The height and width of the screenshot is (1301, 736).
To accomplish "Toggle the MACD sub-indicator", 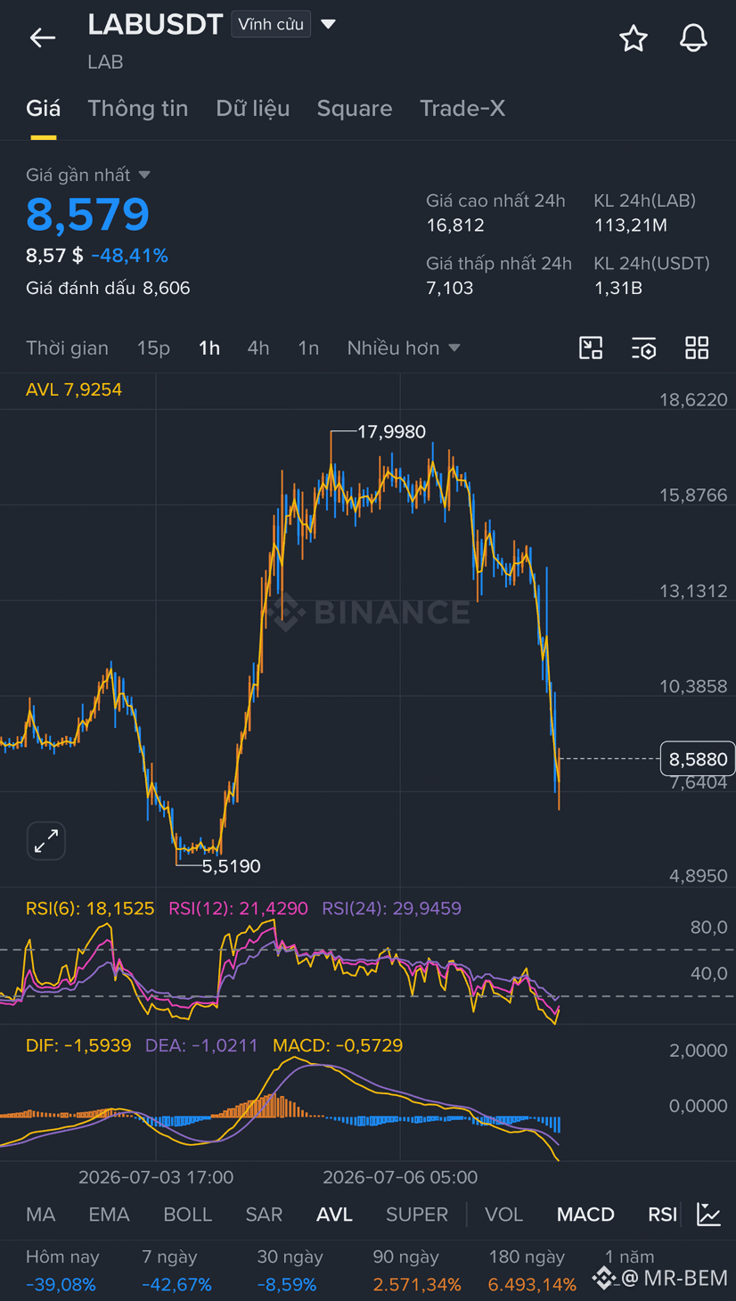I will point(585,1215).
